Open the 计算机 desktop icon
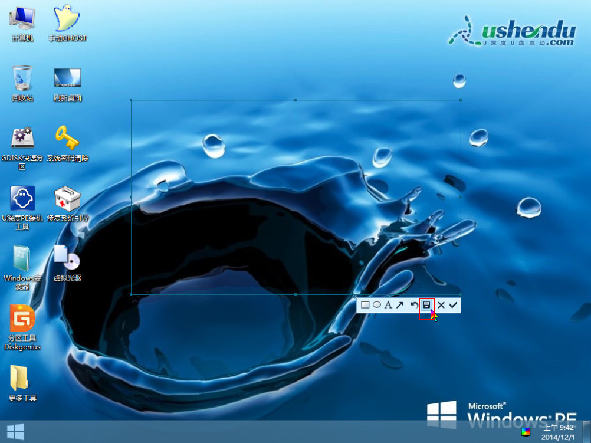Screen dimensions: 591x443 pyautogui.click(x=22, y=24)
